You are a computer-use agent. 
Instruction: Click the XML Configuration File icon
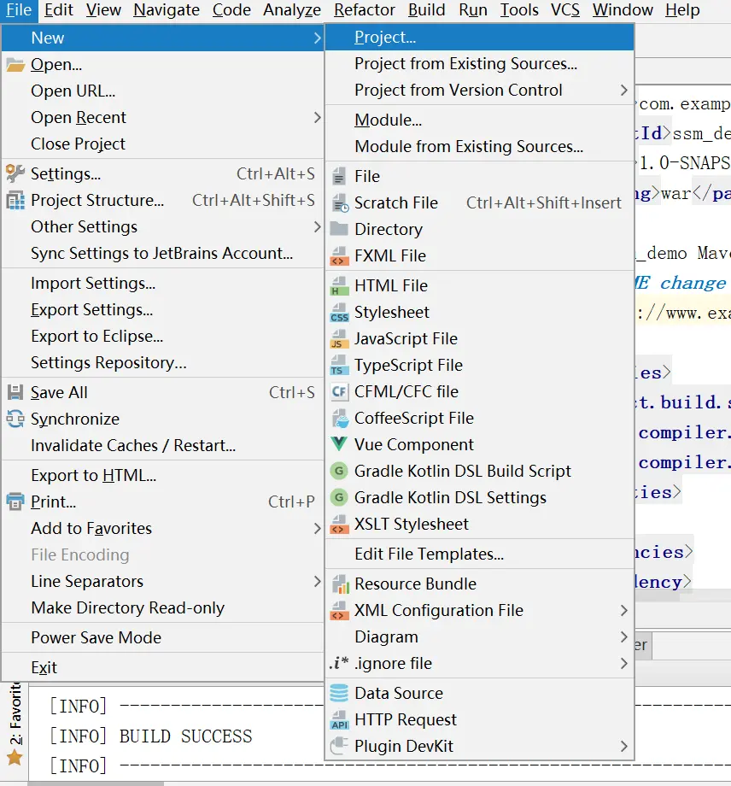[x=339, y=611]
